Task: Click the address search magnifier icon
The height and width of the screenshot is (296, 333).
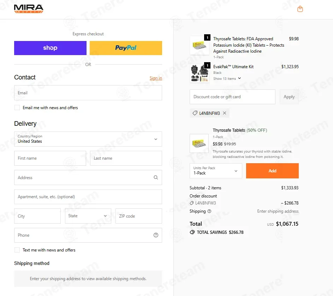Action: point(156,177)
